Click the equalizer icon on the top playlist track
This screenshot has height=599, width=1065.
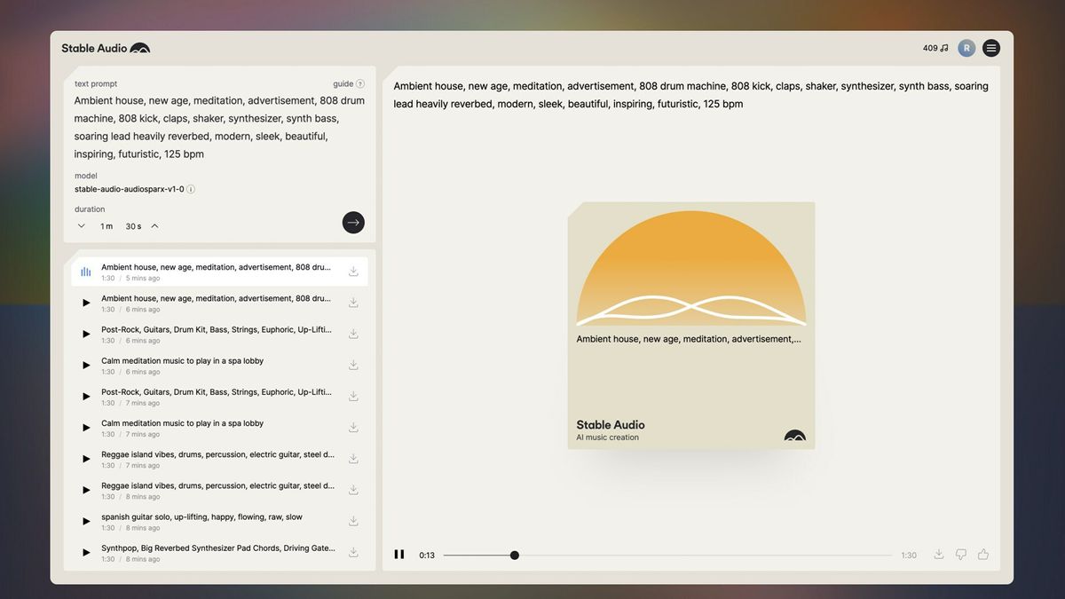tap(85, 270)
